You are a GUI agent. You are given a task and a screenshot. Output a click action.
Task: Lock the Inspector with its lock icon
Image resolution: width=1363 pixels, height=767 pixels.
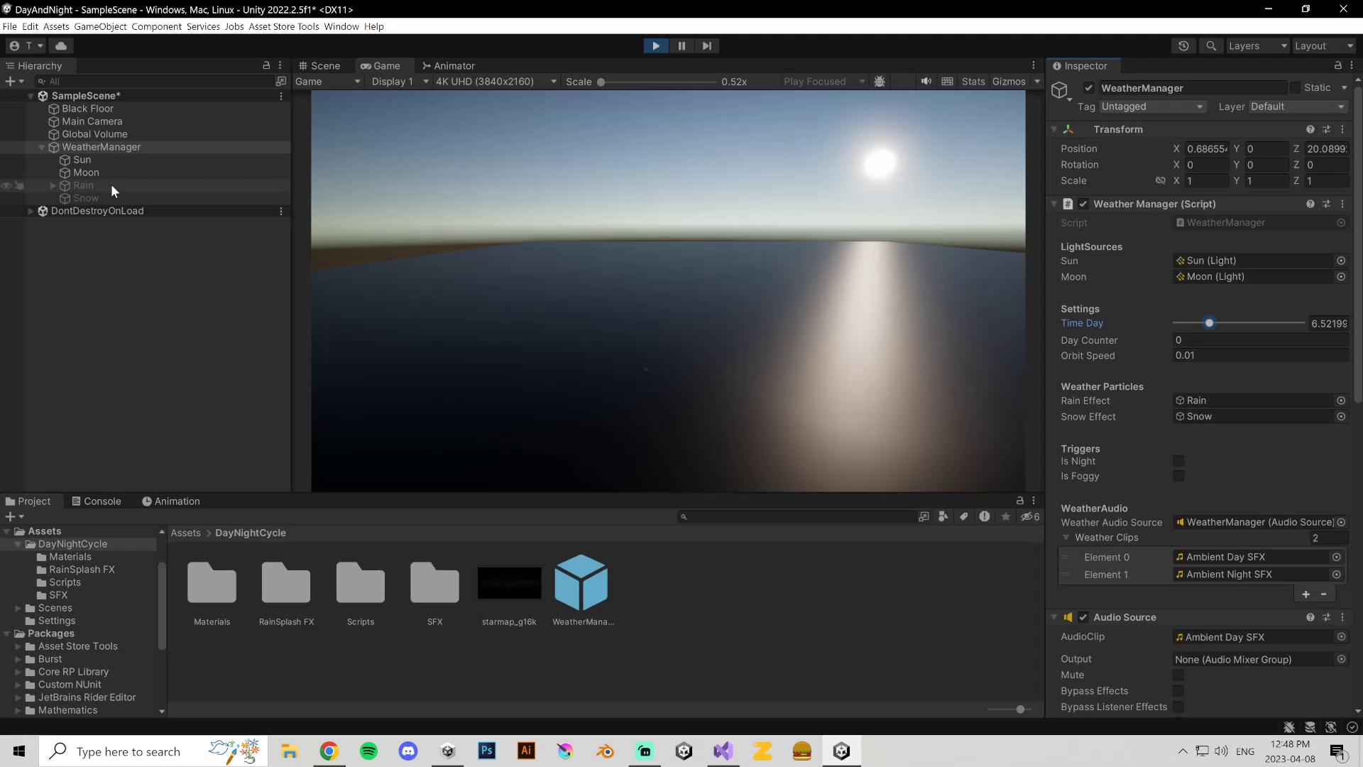1338,65
